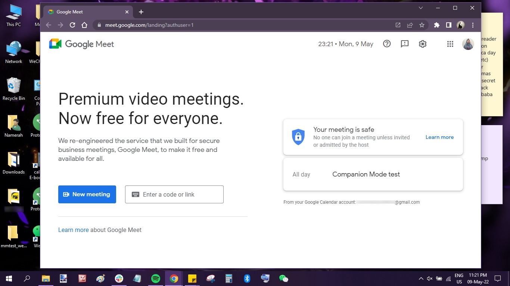The width and height of the screenshot is (510, 286).
Task: Share this page icon in address bar
Action: [x=410, y=25]
